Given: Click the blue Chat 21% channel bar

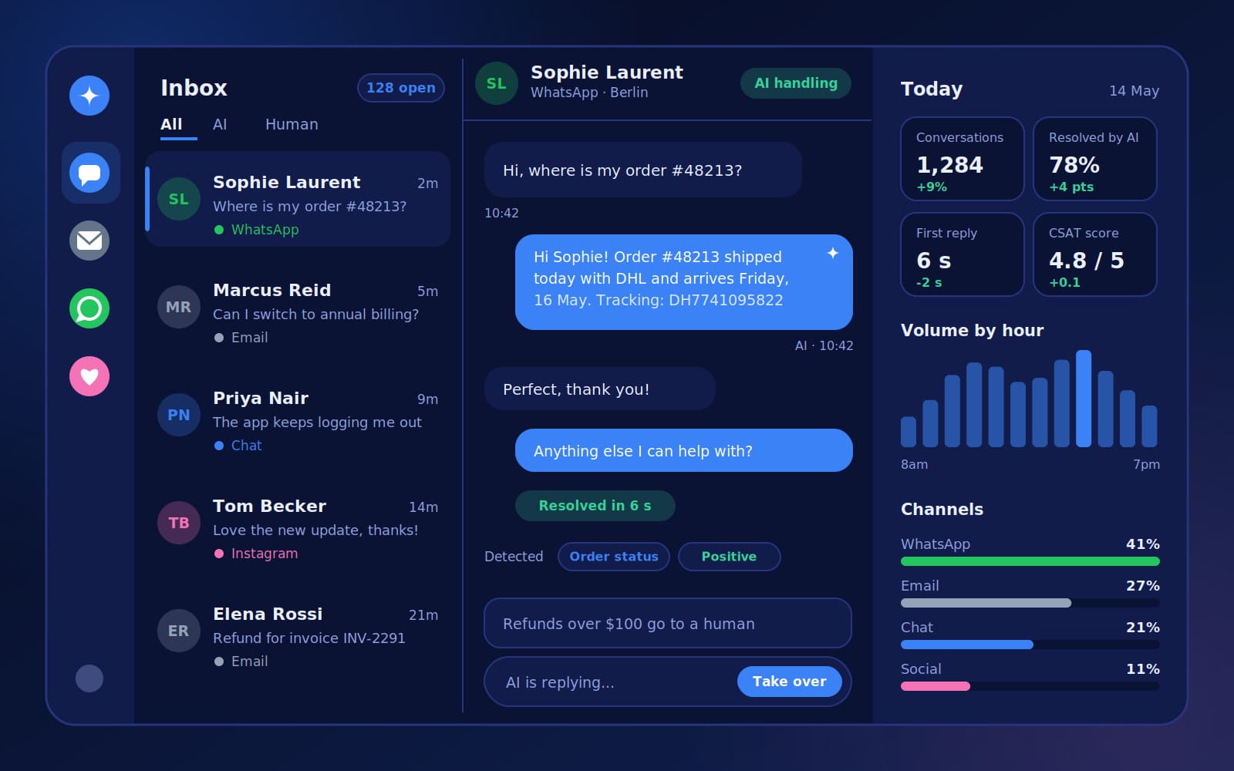Looking at the screenshot, I should 967,645.
